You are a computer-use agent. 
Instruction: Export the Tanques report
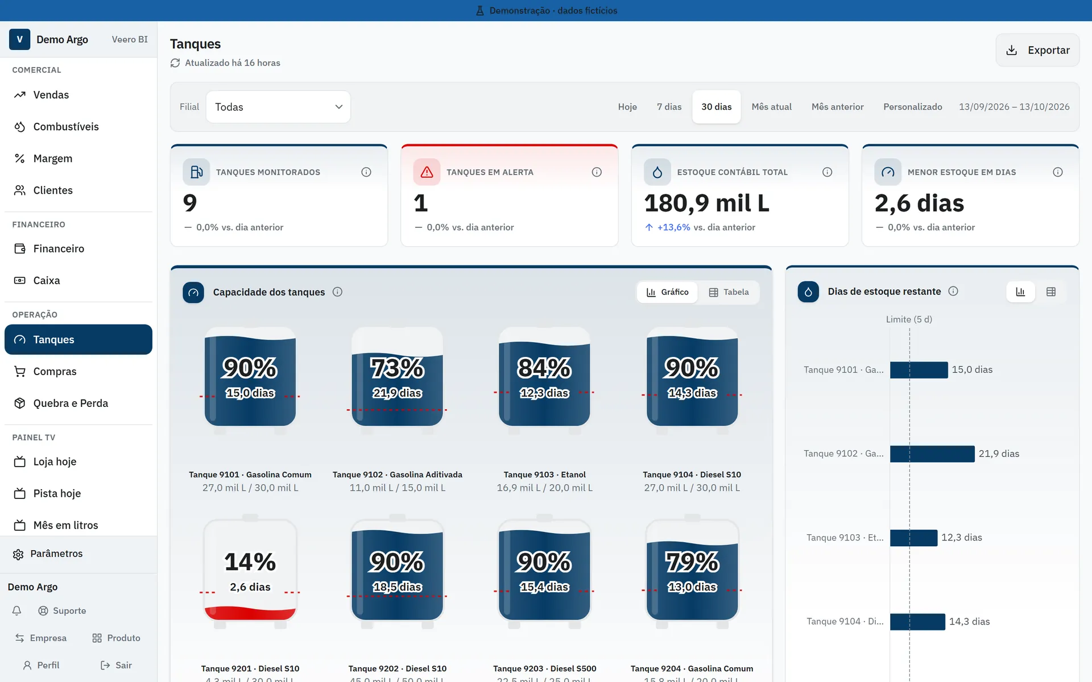pyautogui.click(x=1037, y=50)
